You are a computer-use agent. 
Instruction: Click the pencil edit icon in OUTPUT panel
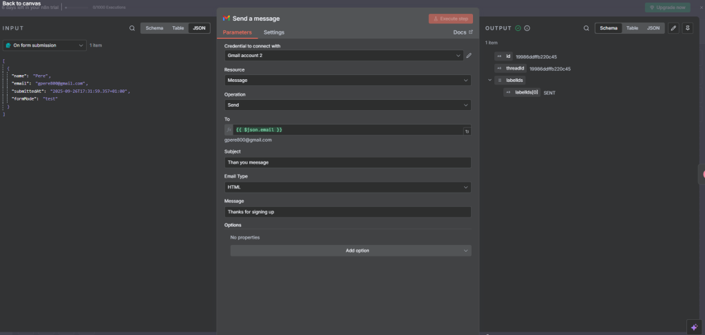pyautogui.click(x=673, y=28)
